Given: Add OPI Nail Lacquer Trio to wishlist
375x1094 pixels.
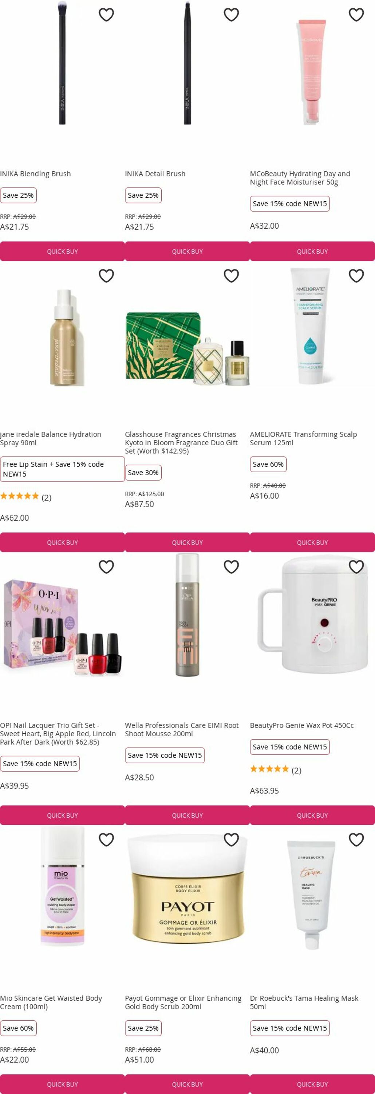Looking at the screenshot, I should tap(106, 567).
